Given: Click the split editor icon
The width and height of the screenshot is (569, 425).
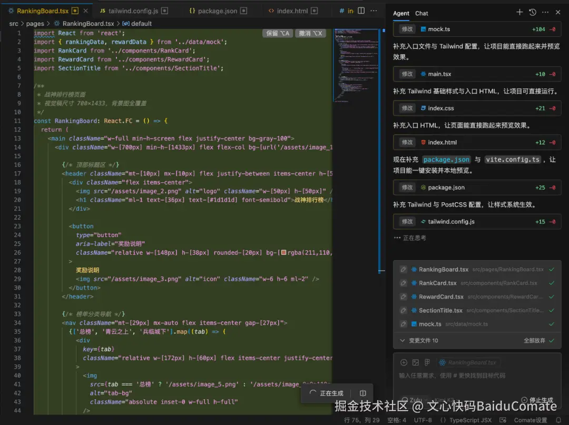Looking at the screenshot, I should pyautogui.click(x=361, y=11).
